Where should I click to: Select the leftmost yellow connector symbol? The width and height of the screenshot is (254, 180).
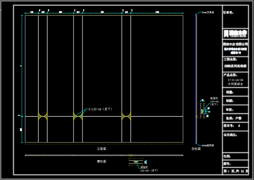click(x=43, y=116)
